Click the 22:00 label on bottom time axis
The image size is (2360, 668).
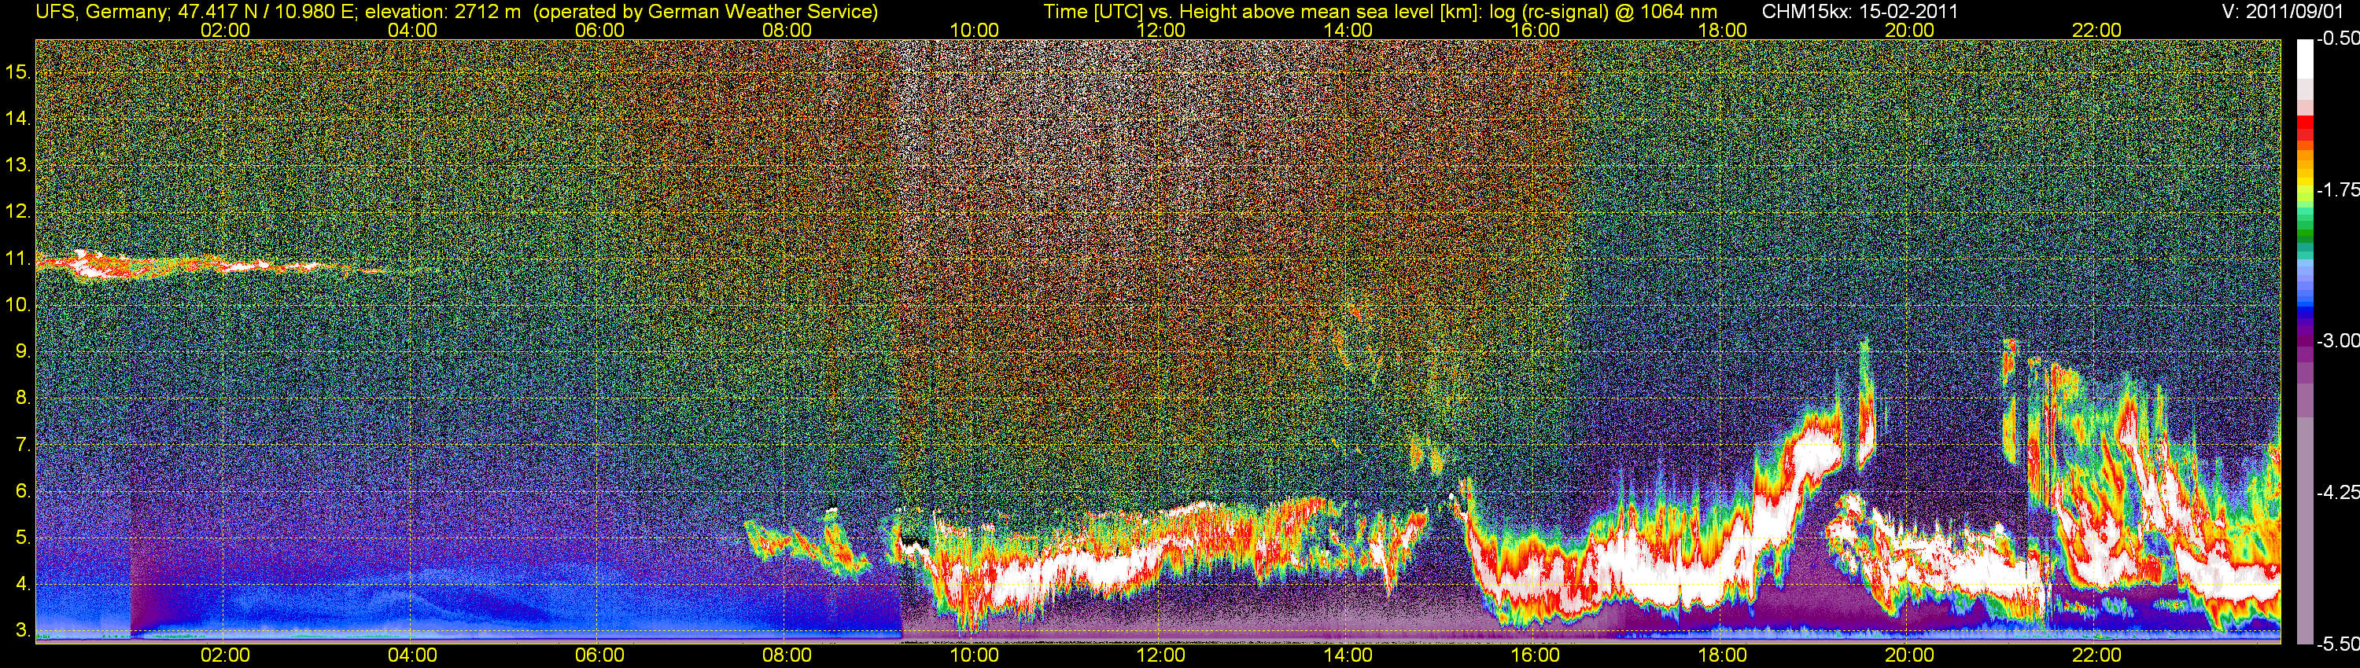tap(2096, 655)
